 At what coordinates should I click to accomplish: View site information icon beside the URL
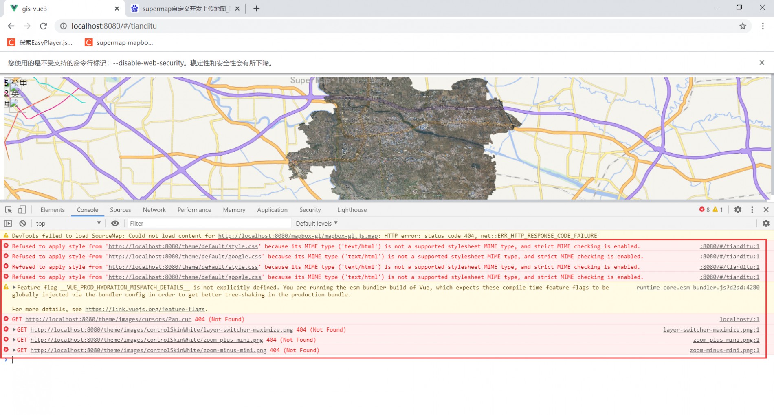click(63, 26)
